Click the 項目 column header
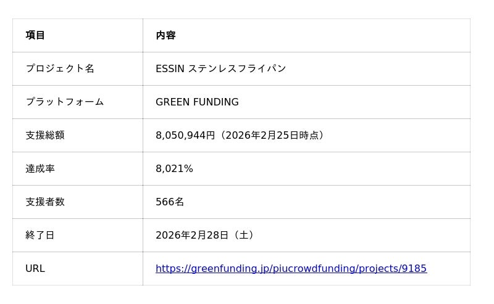494x304 pixels. pyautogui.click(x=35, y=36)
